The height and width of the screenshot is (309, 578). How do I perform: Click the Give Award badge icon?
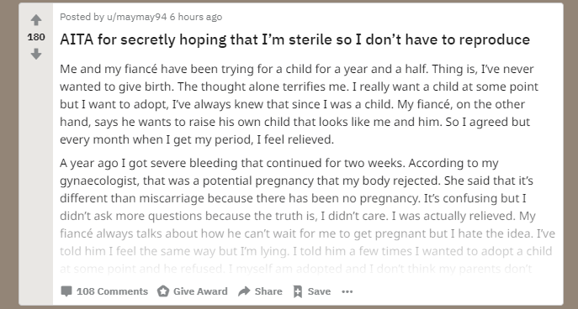point(163,291)
